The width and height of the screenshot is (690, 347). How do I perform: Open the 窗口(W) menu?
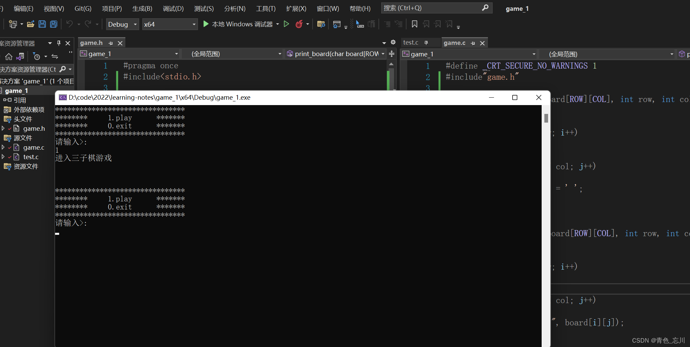pos(328,8)
